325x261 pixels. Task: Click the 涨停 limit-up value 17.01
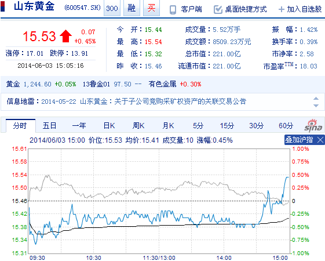tap(35, 53)
